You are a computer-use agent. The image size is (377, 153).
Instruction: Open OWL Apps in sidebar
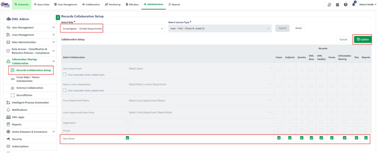click(18, 117)
